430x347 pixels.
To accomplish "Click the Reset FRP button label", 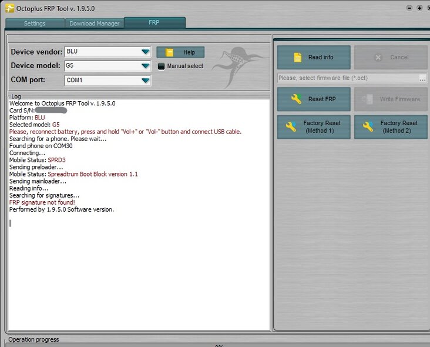I will tap(322, 99).
